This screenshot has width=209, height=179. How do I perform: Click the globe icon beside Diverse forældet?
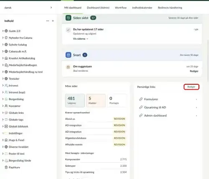tap(6, 147)
